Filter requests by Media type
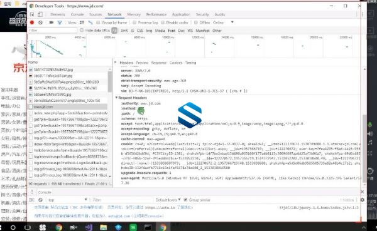Viewport: 377px width, 231px height. pyautogui.click(x=160, y=31)
